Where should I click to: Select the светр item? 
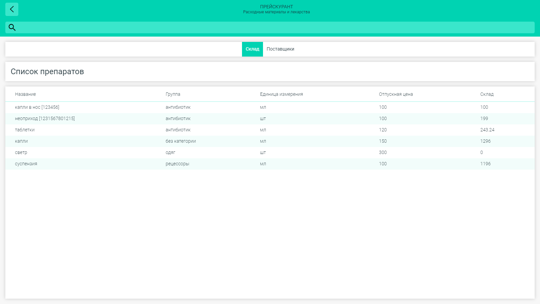[x=270, y=152]
